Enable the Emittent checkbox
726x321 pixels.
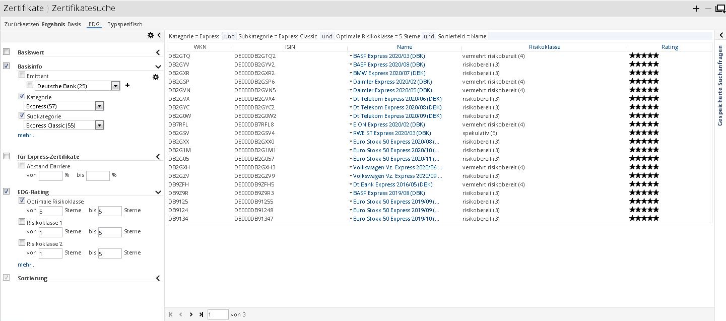(x=22, y=75)
